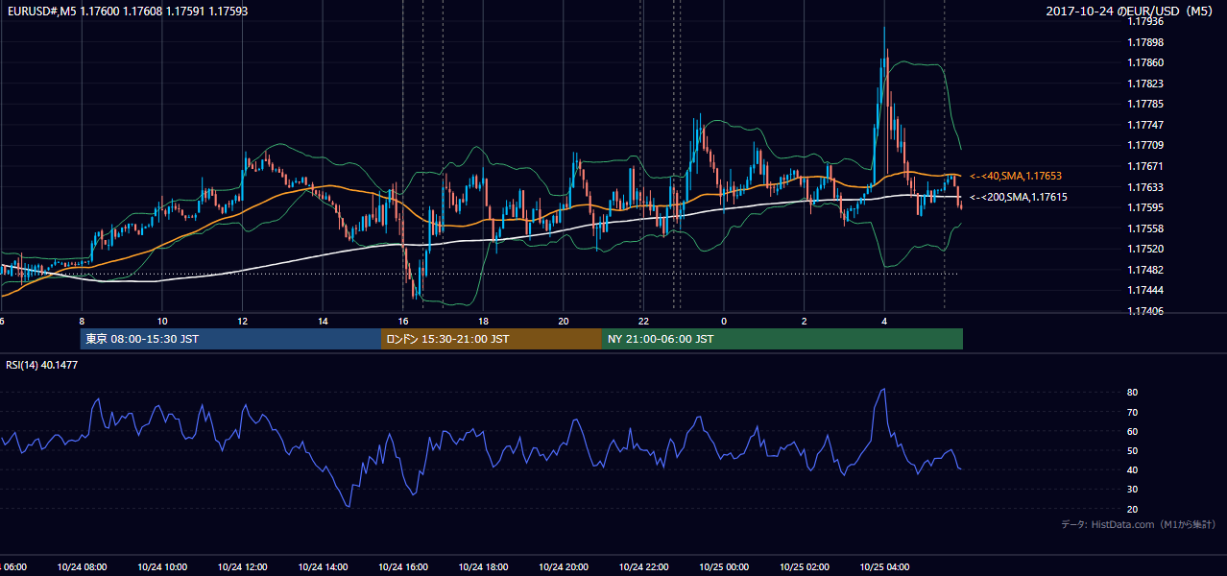The width and height of the screenshot is (1227, 576).
Task: Click hour marker 2 below the price chart
Action: [x=805, y=321]
